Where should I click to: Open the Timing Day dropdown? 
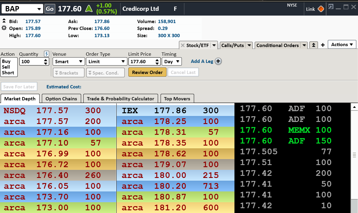click(171, 61)
